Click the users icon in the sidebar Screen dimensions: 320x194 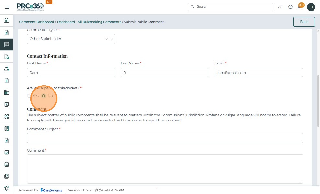point(6,68)
